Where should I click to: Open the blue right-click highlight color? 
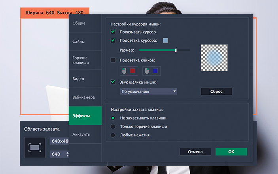point(155,71)
